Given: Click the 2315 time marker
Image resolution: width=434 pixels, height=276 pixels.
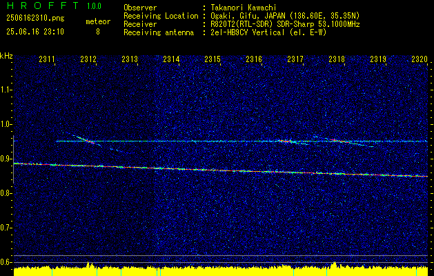Looking at the screenshot, I should (213, 59).
